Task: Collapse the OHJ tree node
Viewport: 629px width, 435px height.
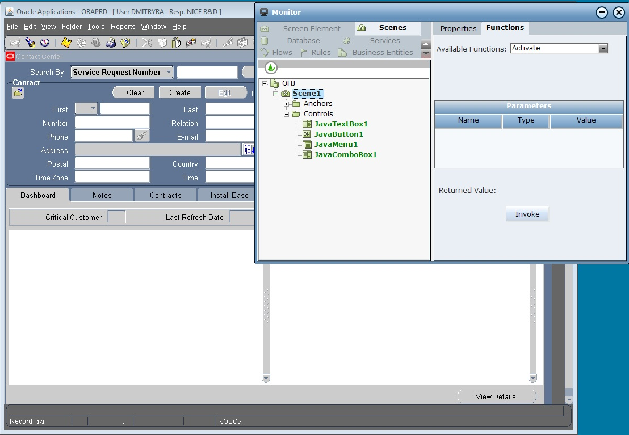Action: 265,83
